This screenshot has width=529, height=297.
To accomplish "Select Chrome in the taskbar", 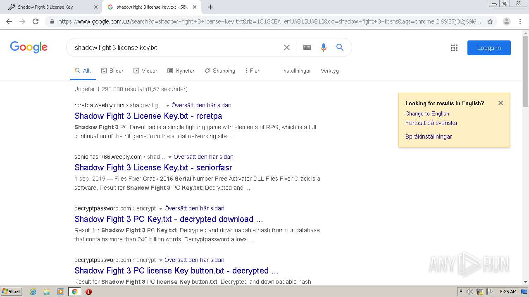I will (x=74, y=292).
